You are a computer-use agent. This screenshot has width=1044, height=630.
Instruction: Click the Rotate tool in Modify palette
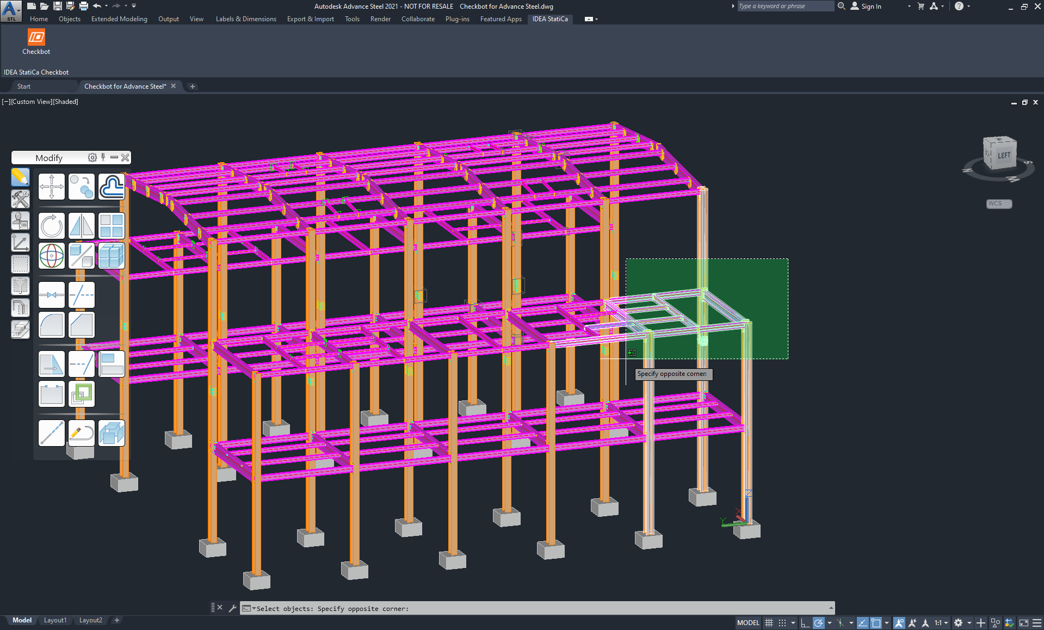click(x=52, y=226)
